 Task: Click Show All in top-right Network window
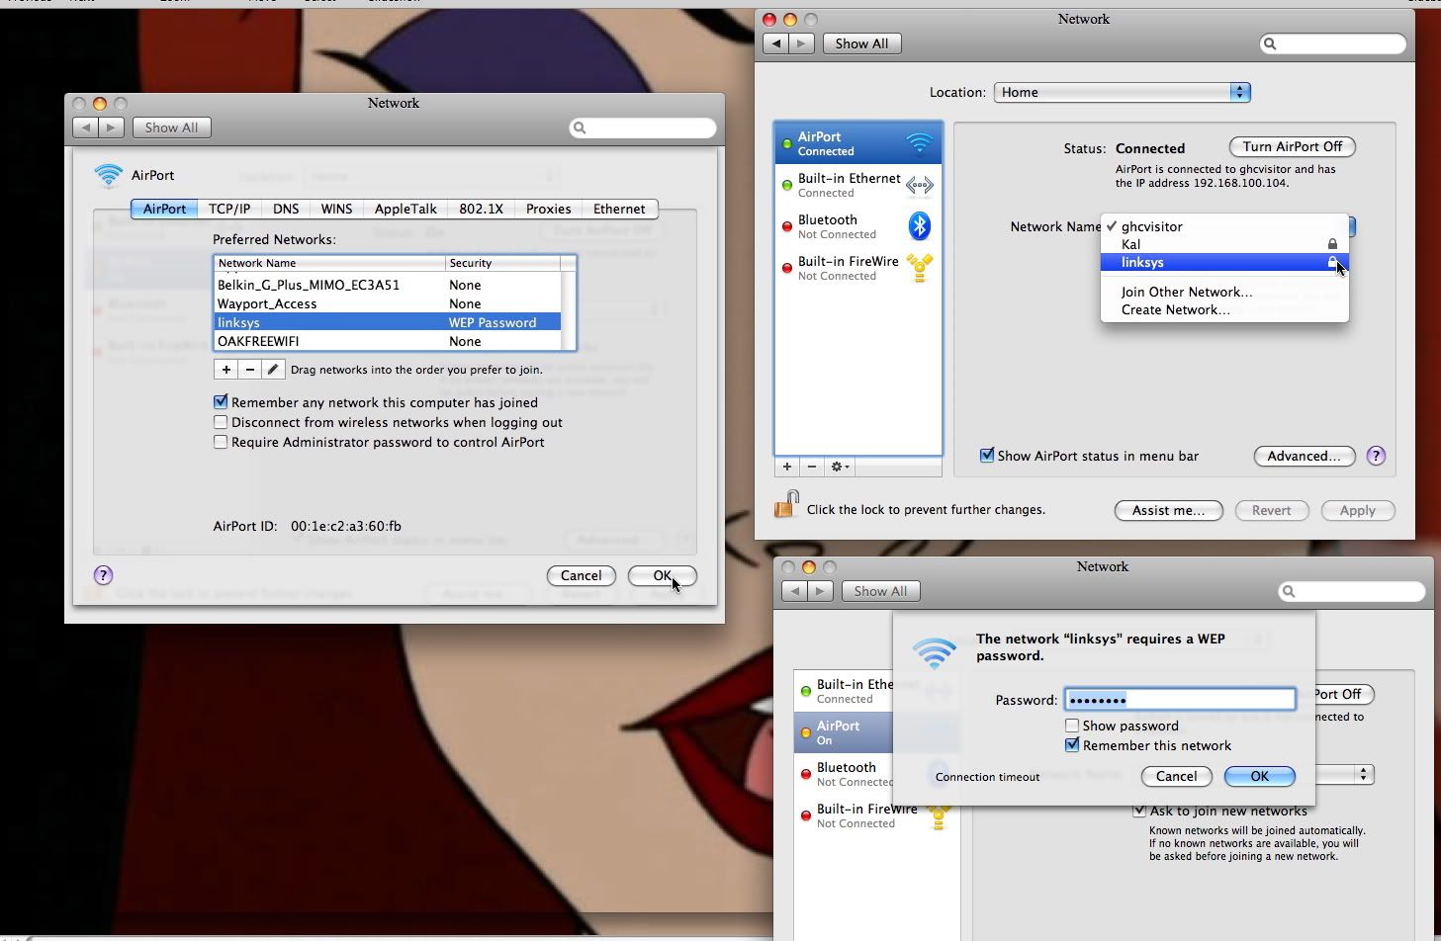point(861,43)
